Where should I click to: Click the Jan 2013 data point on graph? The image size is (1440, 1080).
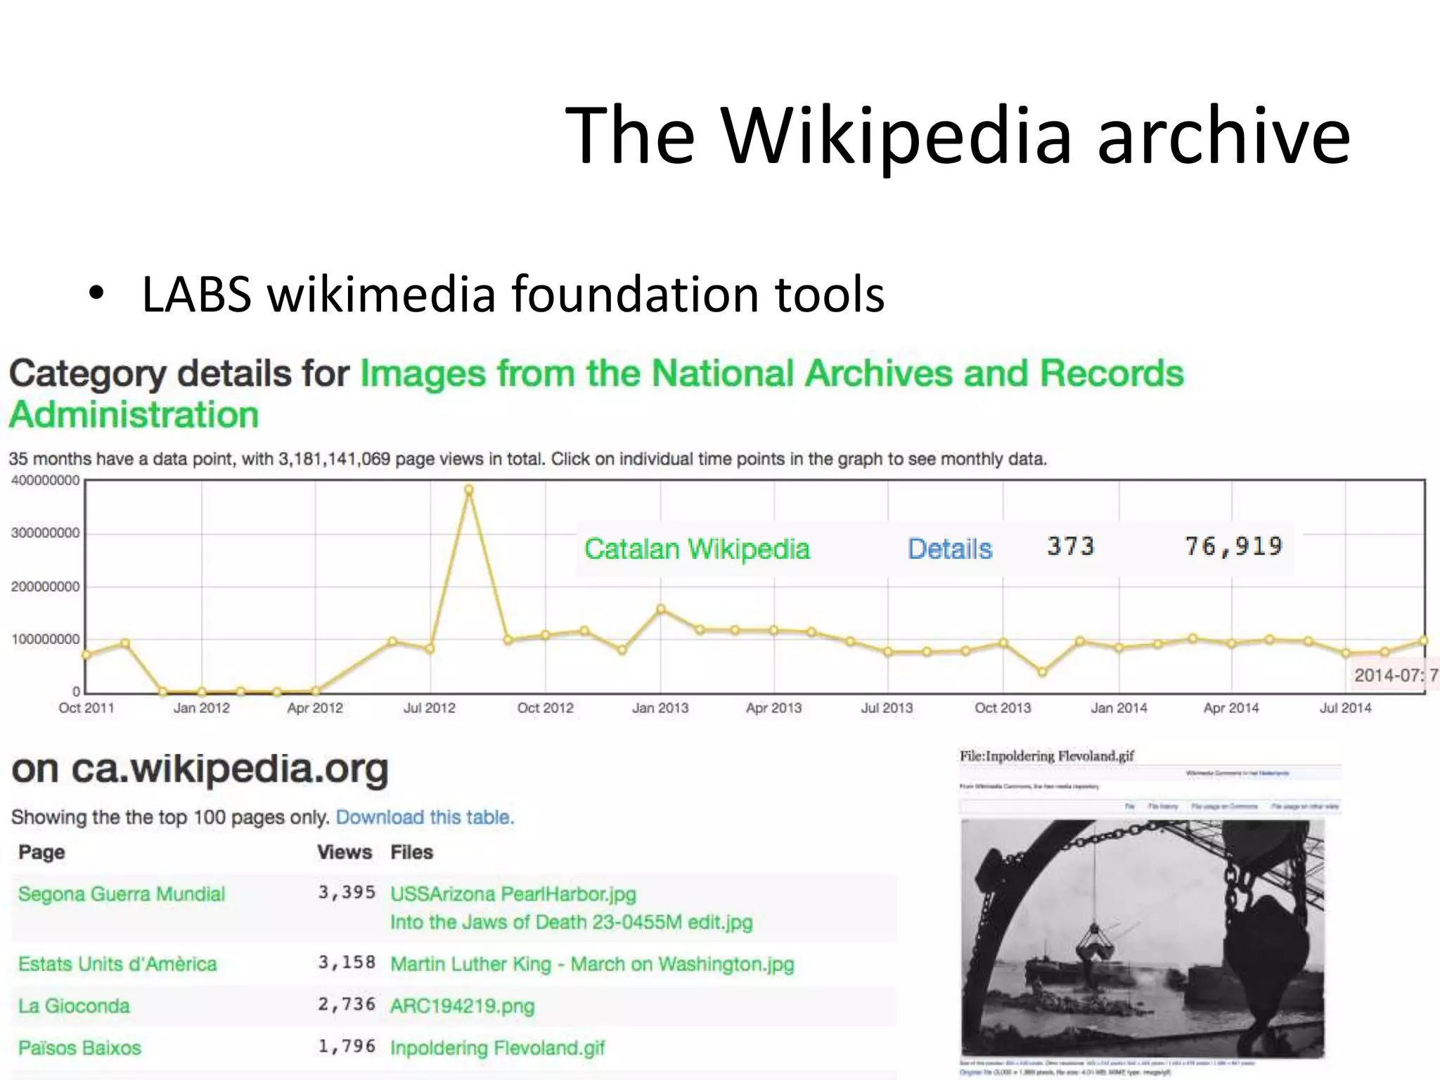tap(660, 609)
